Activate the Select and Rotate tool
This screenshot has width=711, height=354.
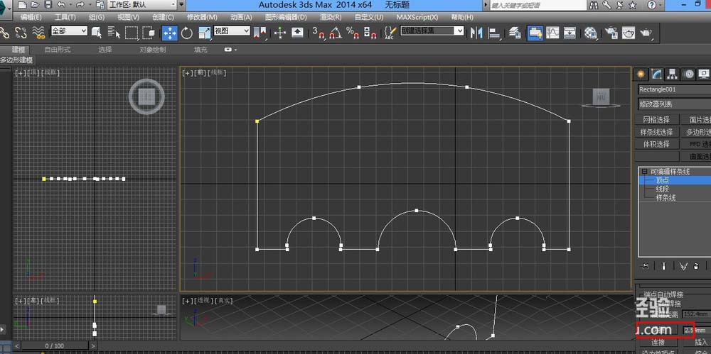(x=187, y=32)
